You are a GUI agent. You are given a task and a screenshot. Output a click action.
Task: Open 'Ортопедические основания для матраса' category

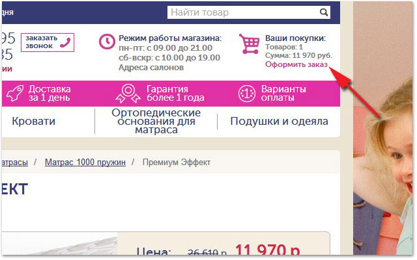coord(156,122)
